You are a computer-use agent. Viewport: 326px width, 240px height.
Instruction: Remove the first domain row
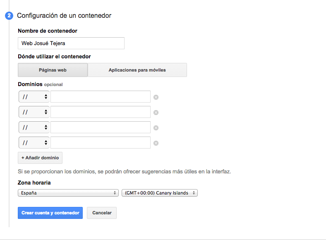click(156, 97)
